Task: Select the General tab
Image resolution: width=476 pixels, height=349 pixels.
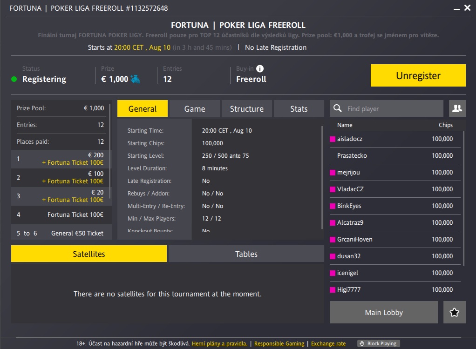Action: 143,108
